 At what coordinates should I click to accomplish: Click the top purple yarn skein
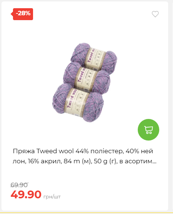[x=94, y=59]
